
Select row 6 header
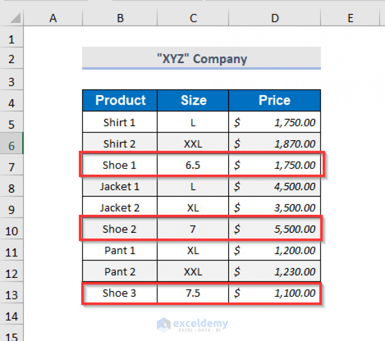pyautogui.click(x=12, y=143)
